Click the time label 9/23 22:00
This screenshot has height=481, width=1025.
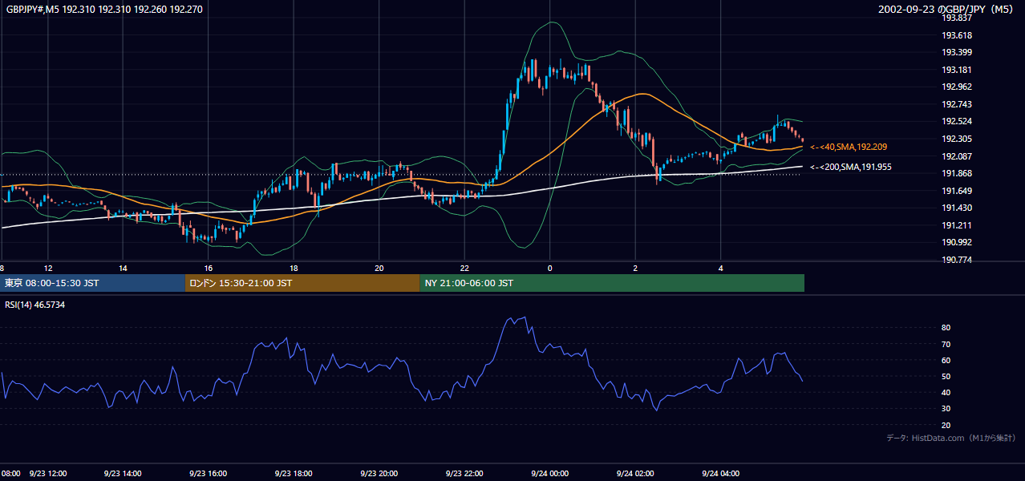pyautogui.click(x=464, y=473)
